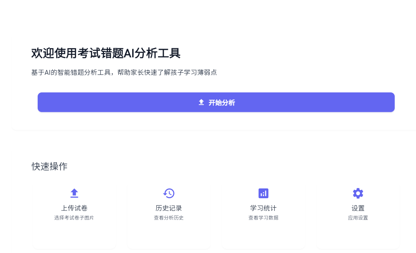The width and height of the screenshot is (416, 253).
Task: Click the 应用设置 caption
Action: 358,218
